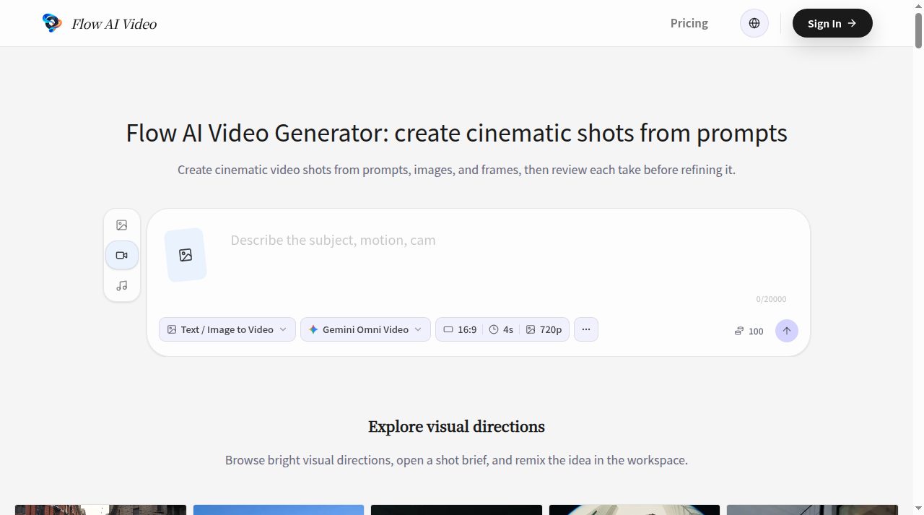Click the "0/20000" character counter

click(x=771, y=299)
